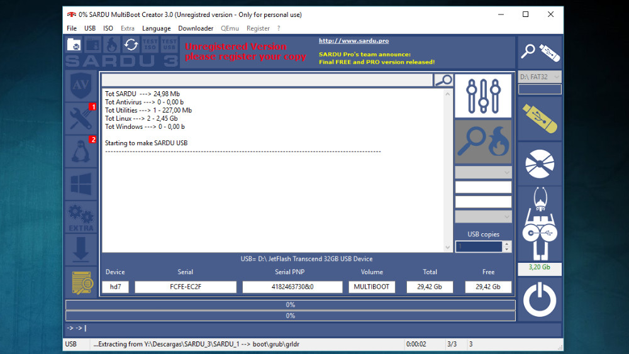Click the power exit button
The height and width of the screenshot is (354, 629).
pyautogui.click(x=540, y=299)
